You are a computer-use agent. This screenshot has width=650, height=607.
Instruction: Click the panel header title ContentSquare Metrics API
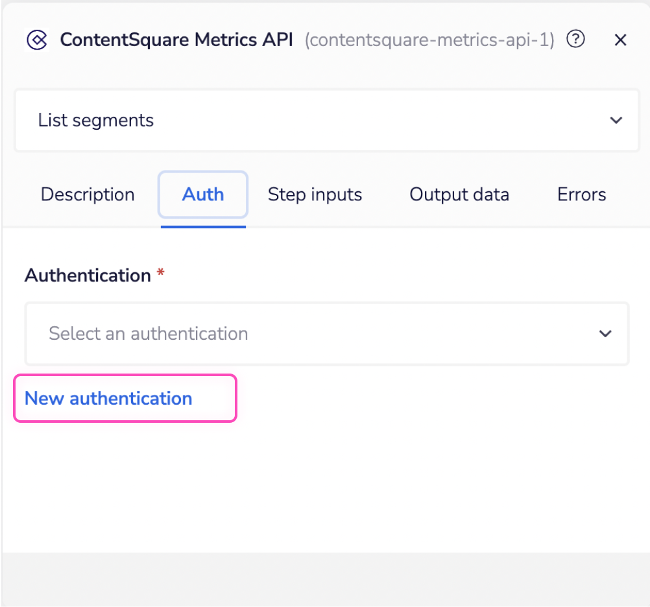(175, 40)
